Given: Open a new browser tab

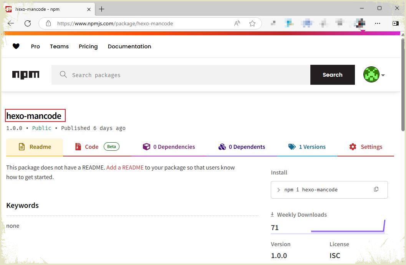Looking at the screenshot, I should click(102, 9).
